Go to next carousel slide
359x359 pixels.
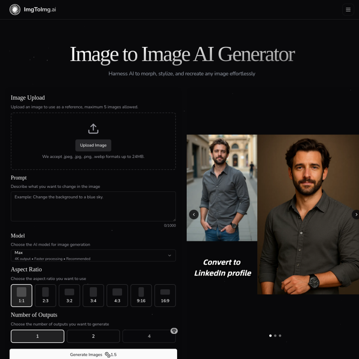[356, 215]
